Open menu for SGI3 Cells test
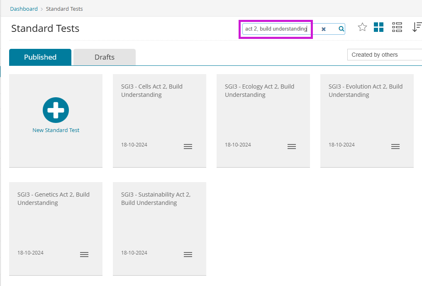 [188, 147]
